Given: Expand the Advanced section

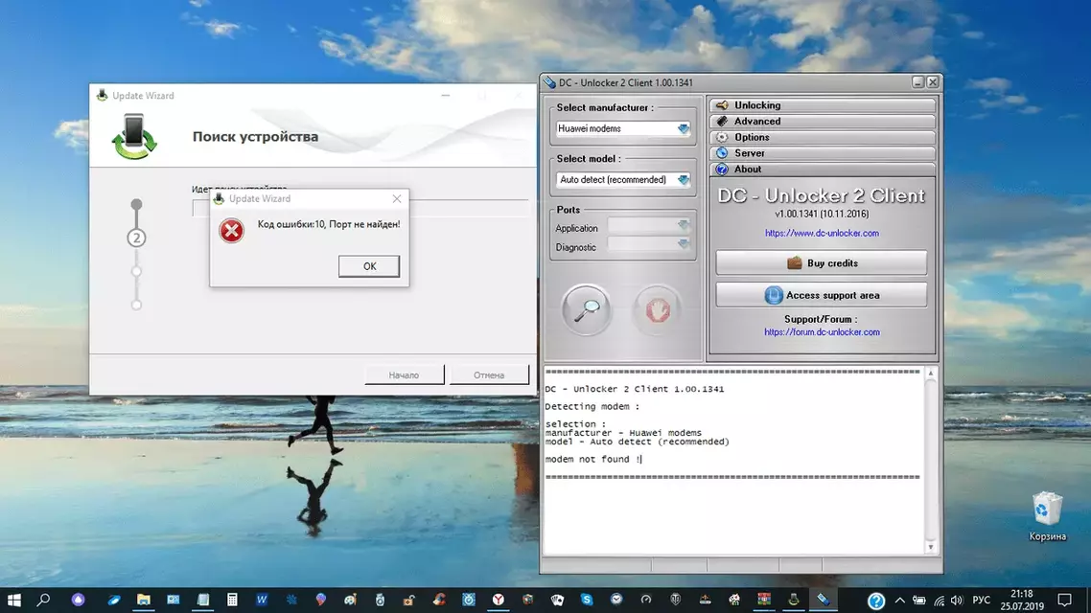Looking at the screenshot, I should click(x=823, y=122).
